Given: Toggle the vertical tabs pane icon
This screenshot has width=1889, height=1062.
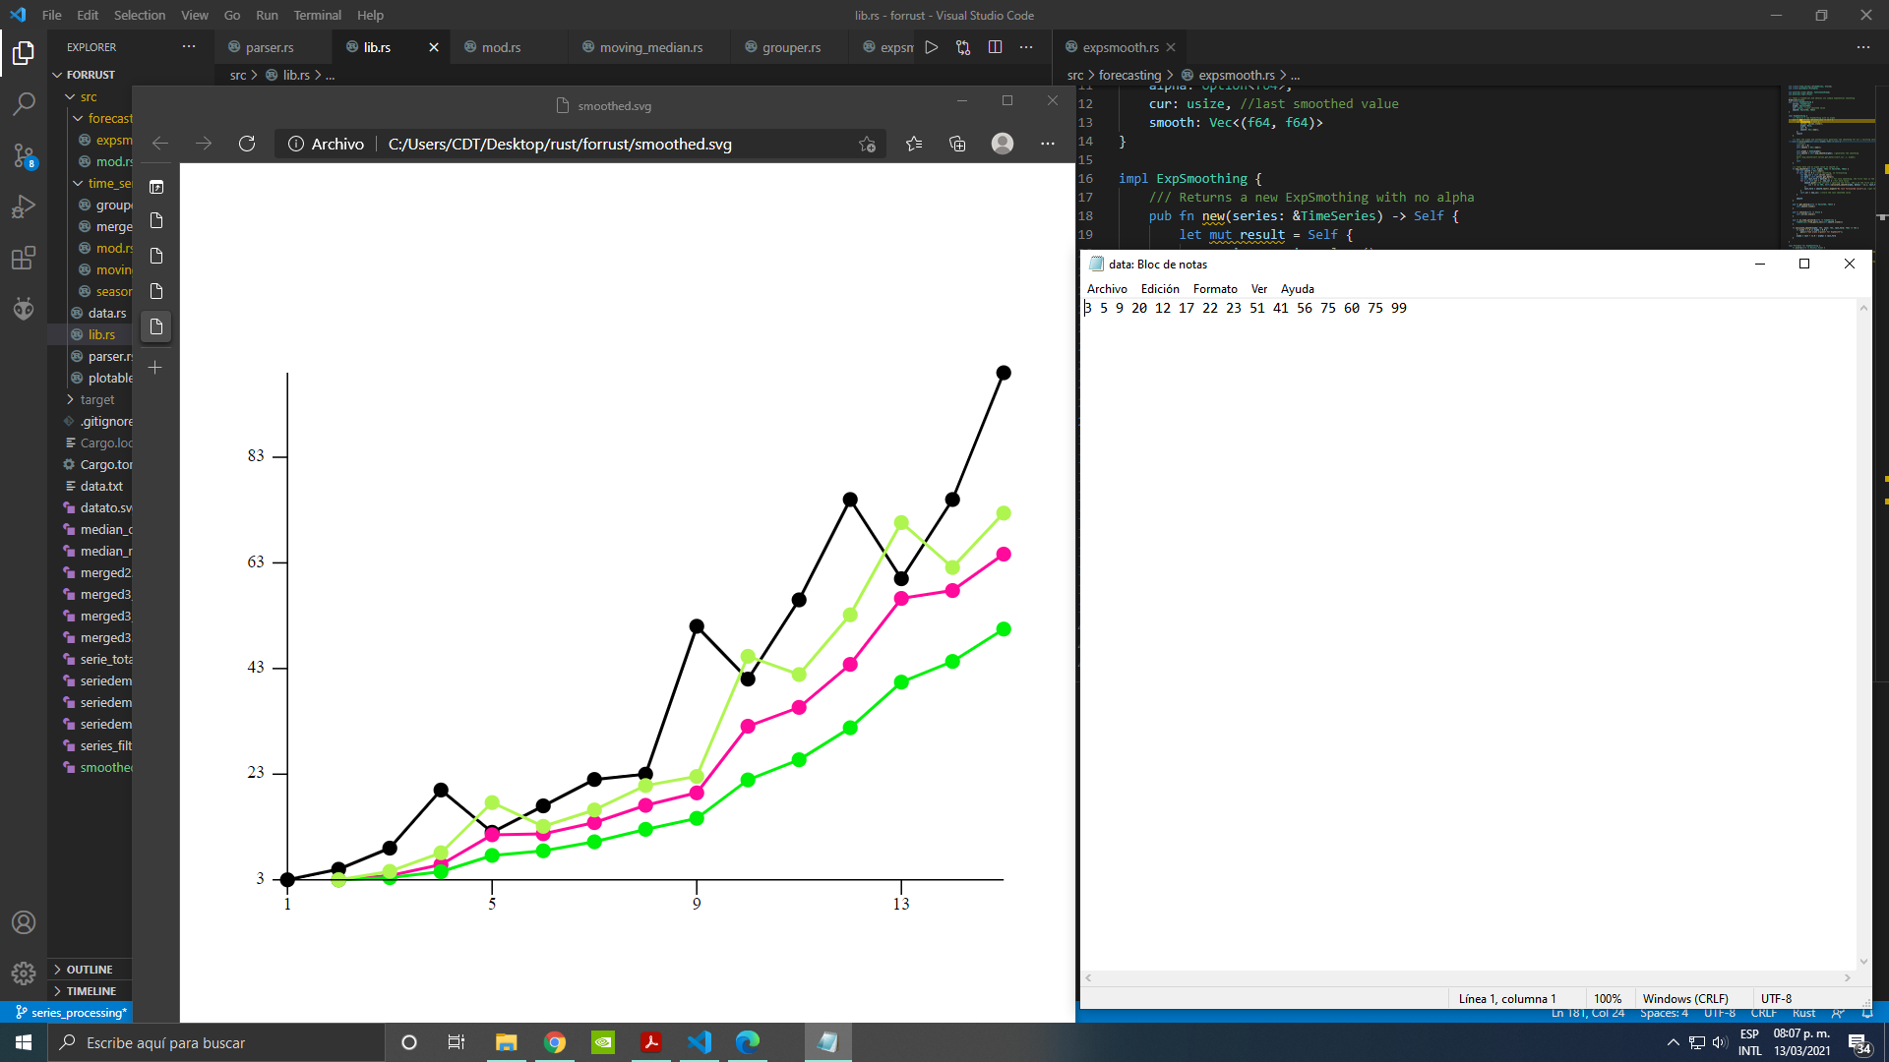Looking at the screenshot, I should click(x=155, y=187).
